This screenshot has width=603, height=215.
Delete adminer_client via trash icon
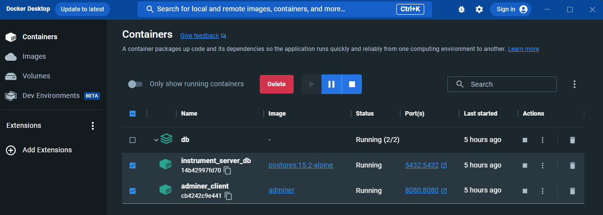572,191
